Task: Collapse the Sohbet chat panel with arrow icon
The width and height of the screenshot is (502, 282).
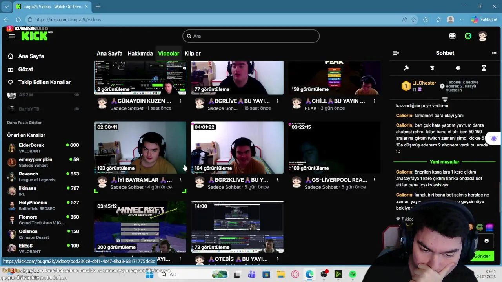Action: tap(396, 53)
